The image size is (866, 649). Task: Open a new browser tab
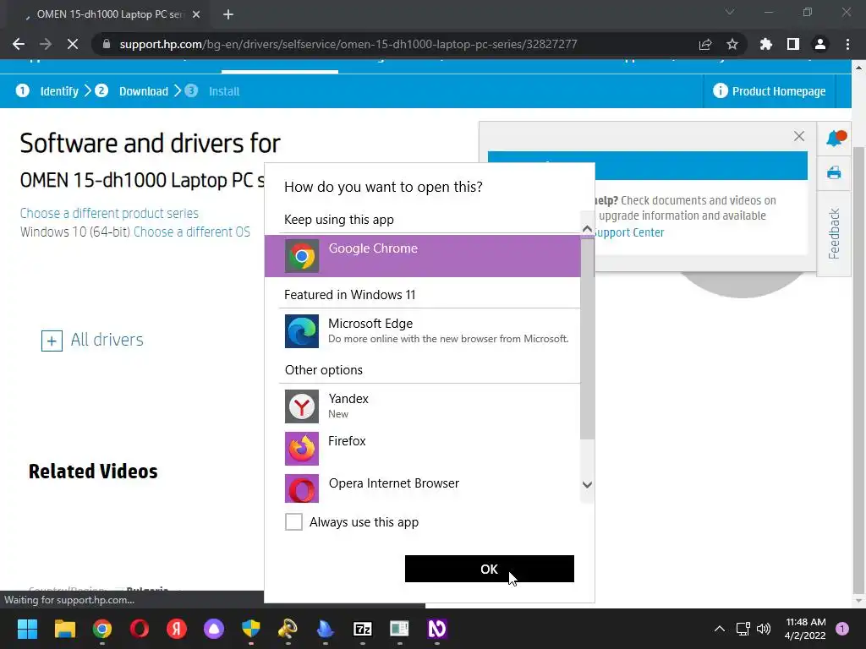(x=228, y=14)
